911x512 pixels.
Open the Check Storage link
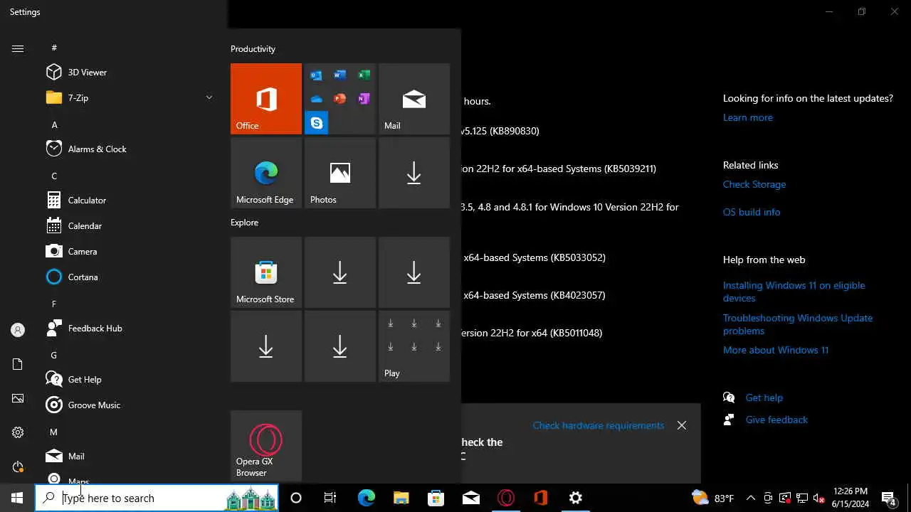[x=754, y=184]
